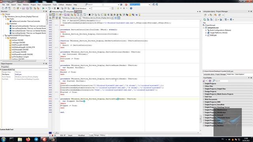
Task: Click the refresh icon in Project Manager toolbar
Action: [205, 19]
